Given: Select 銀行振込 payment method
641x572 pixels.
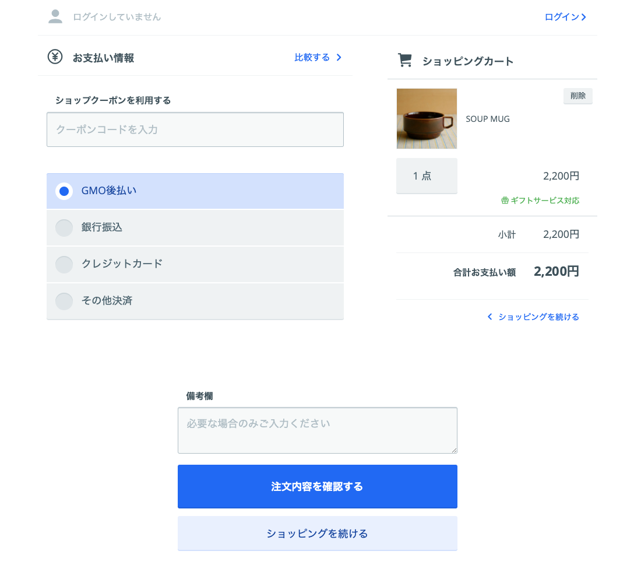Looking at the screenshot, I should (x=64, y=228).
